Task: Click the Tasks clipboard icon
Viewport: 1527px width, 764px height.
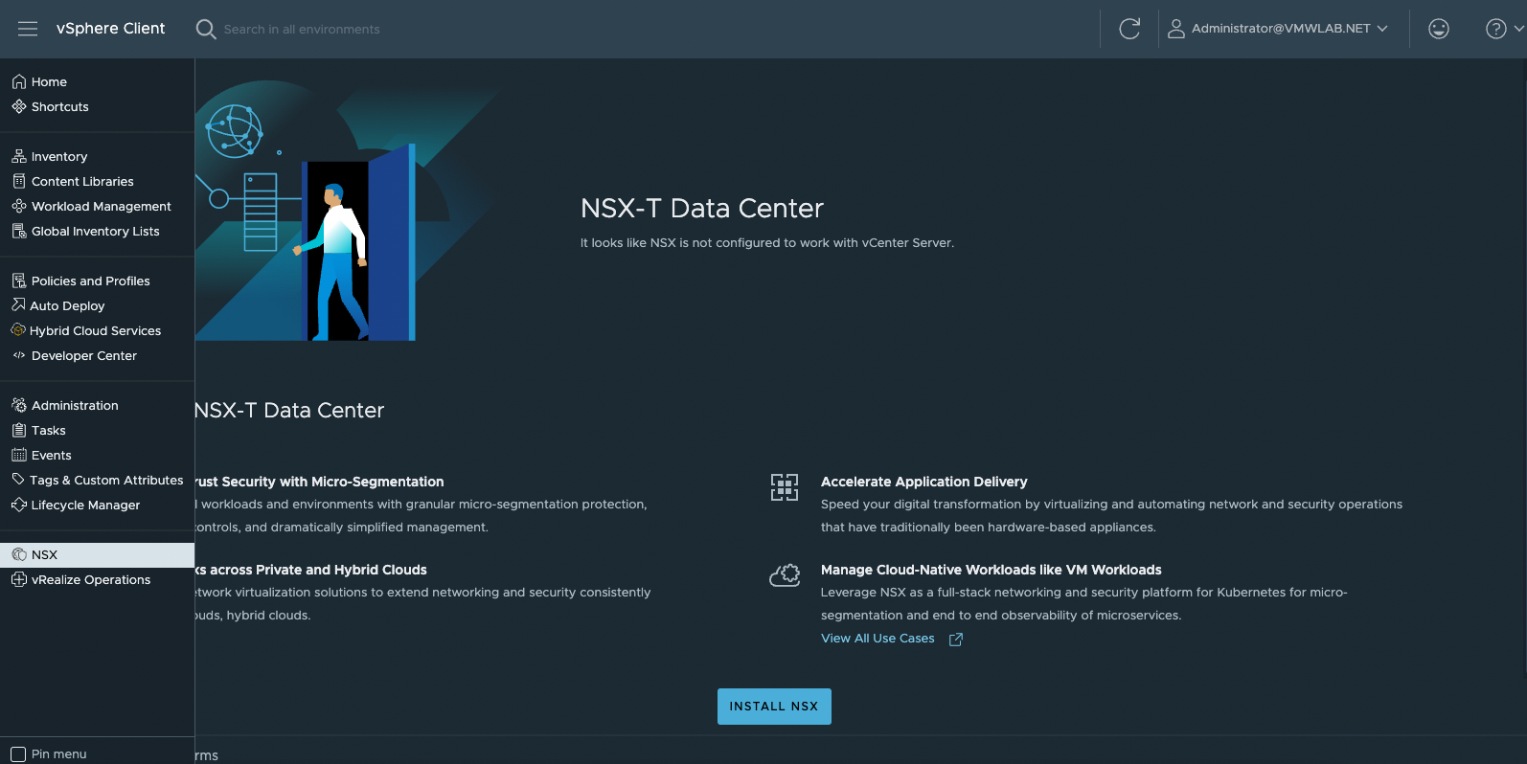Action: tap(19, 430)
